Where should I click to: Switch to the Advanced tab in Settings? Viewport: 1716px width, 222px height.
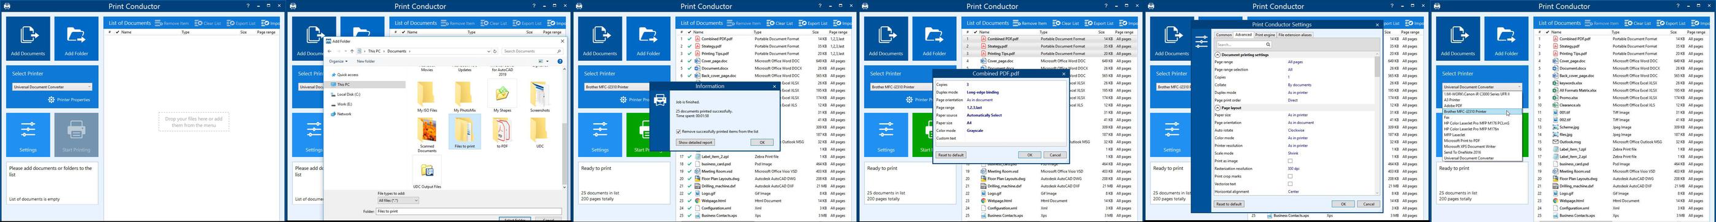[x=1243, y=35]
